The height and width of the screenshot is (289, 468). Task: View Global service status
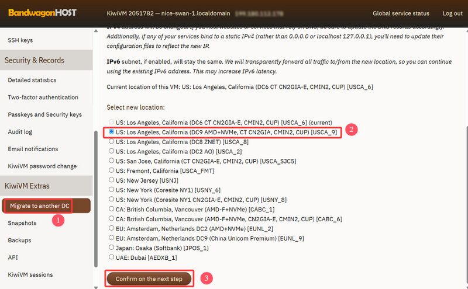point(401,13)
